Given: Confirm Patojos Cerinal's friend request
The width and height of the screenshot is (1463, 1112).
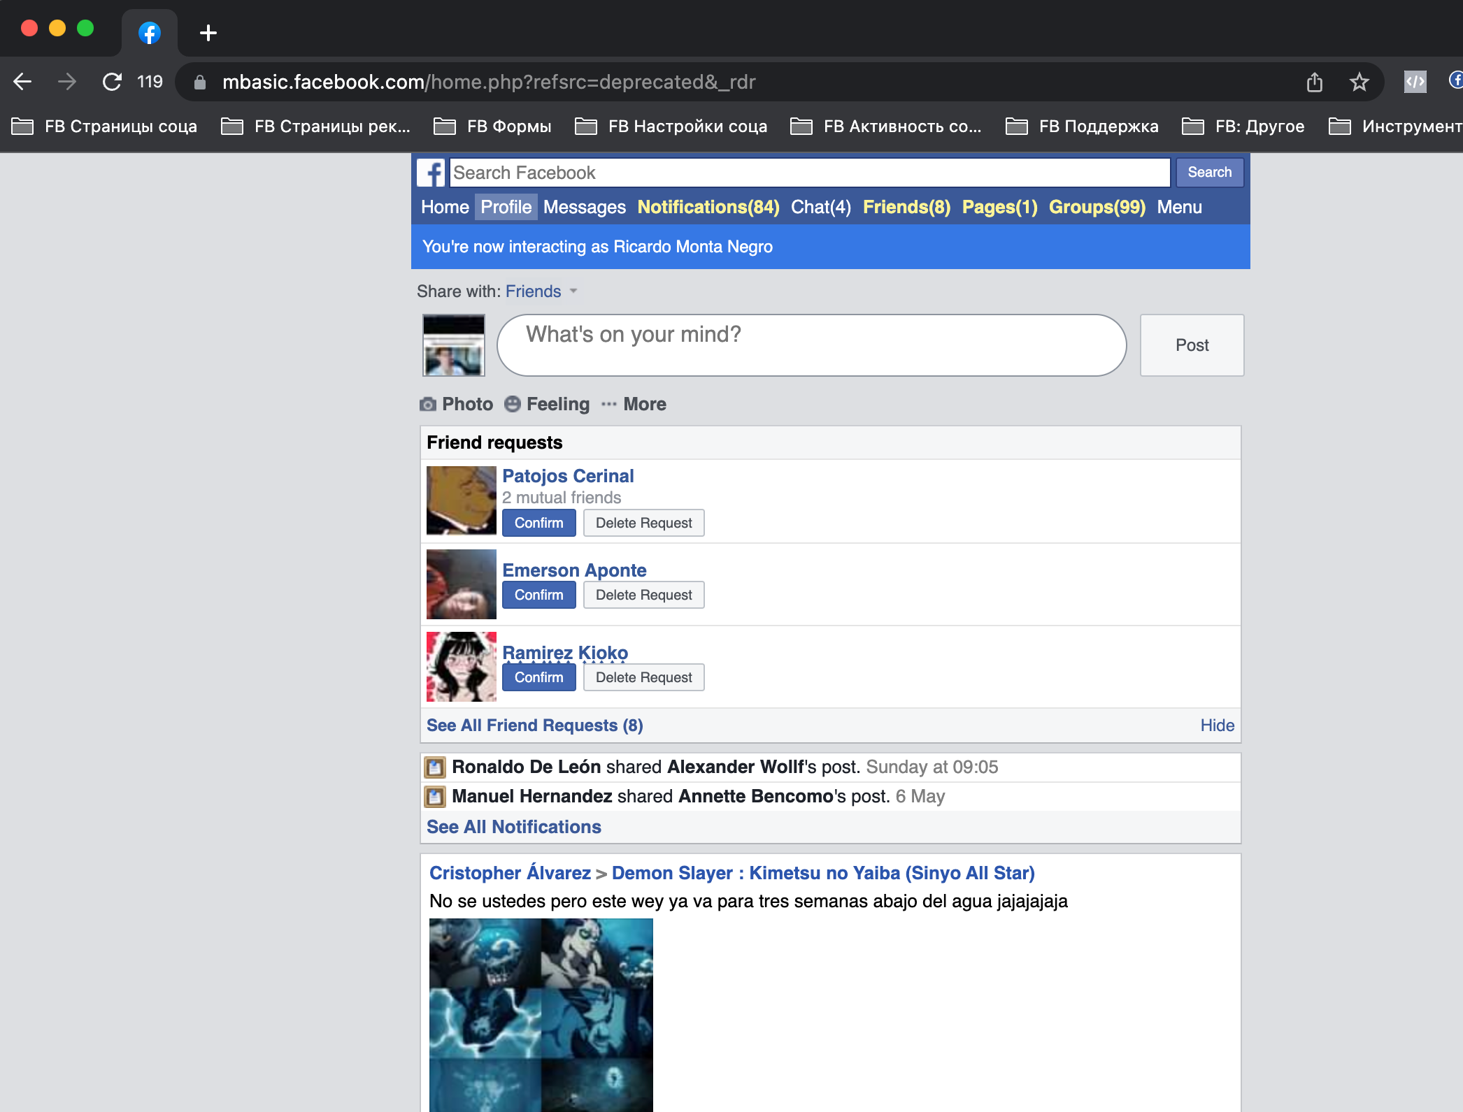Looking at the screenshot, I should (539, 523).
